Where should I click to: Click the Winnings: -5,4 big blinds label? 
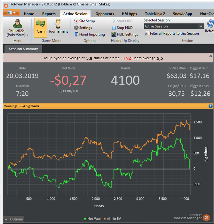coord(21,106)
